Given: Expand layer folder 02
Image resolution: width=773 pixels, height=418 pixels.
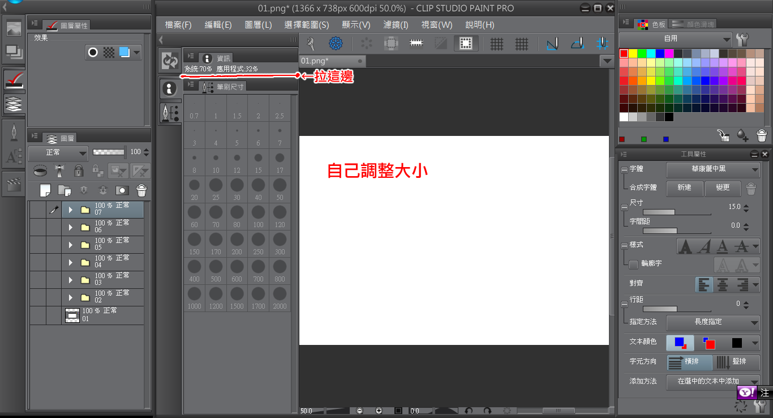Looking at the screenshot, I should 71,297.
